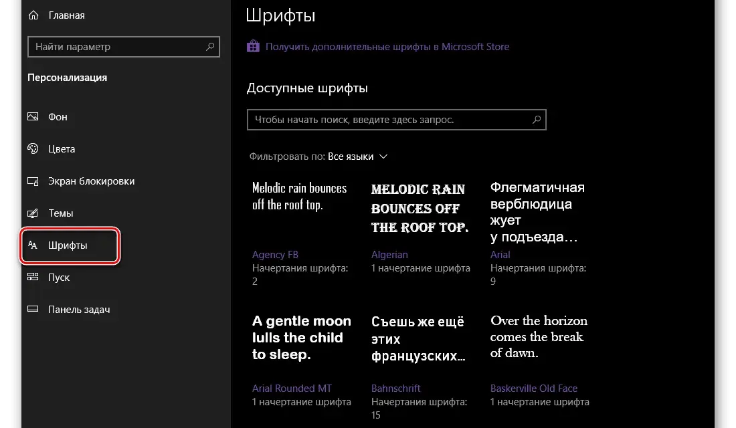Viewport: 736px width, 428px height.
Task: Select Экран блокировки in sidebar
Action: 91,181
